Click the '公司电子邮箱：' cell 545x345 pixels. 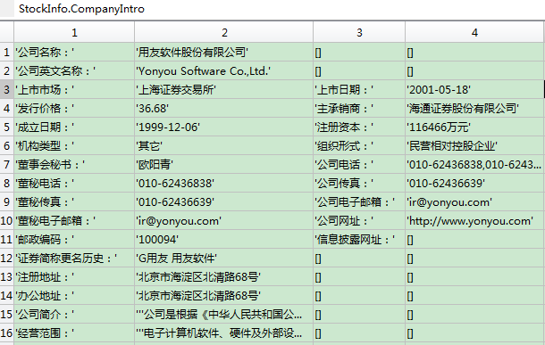pos(359,202)
